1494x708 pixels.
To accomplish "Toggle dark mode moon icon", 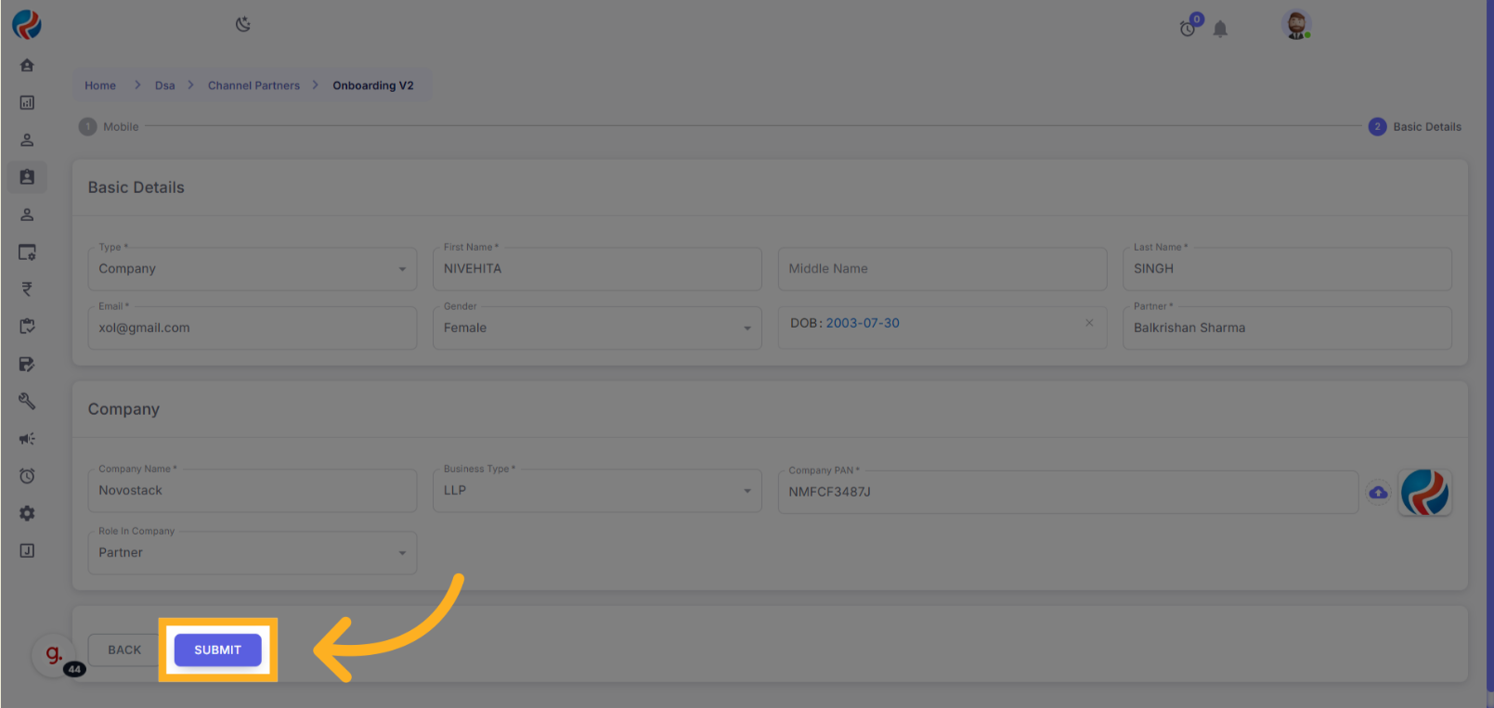I will pos(243,24).
